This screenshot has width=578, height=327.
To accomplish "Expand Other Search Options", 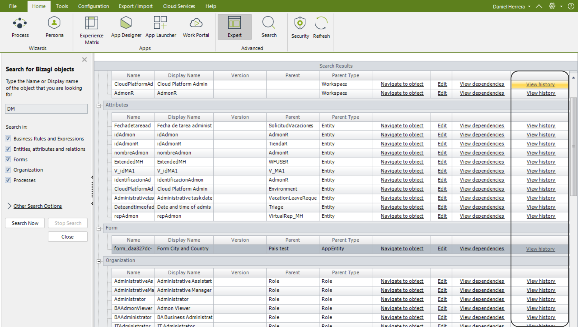I will coord(9,206).
